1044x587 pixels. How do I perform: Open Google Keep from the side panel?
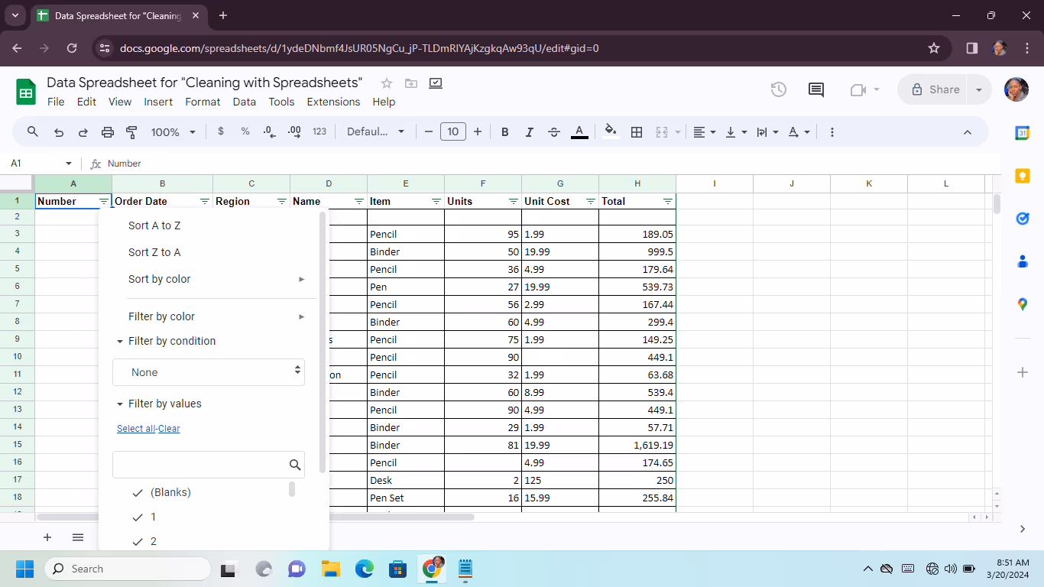(1023, 176)
